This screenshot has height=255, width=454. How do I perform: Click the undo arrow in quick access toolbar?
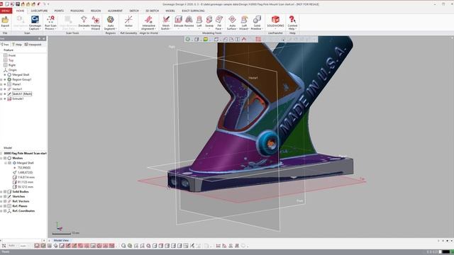(38, 4)
